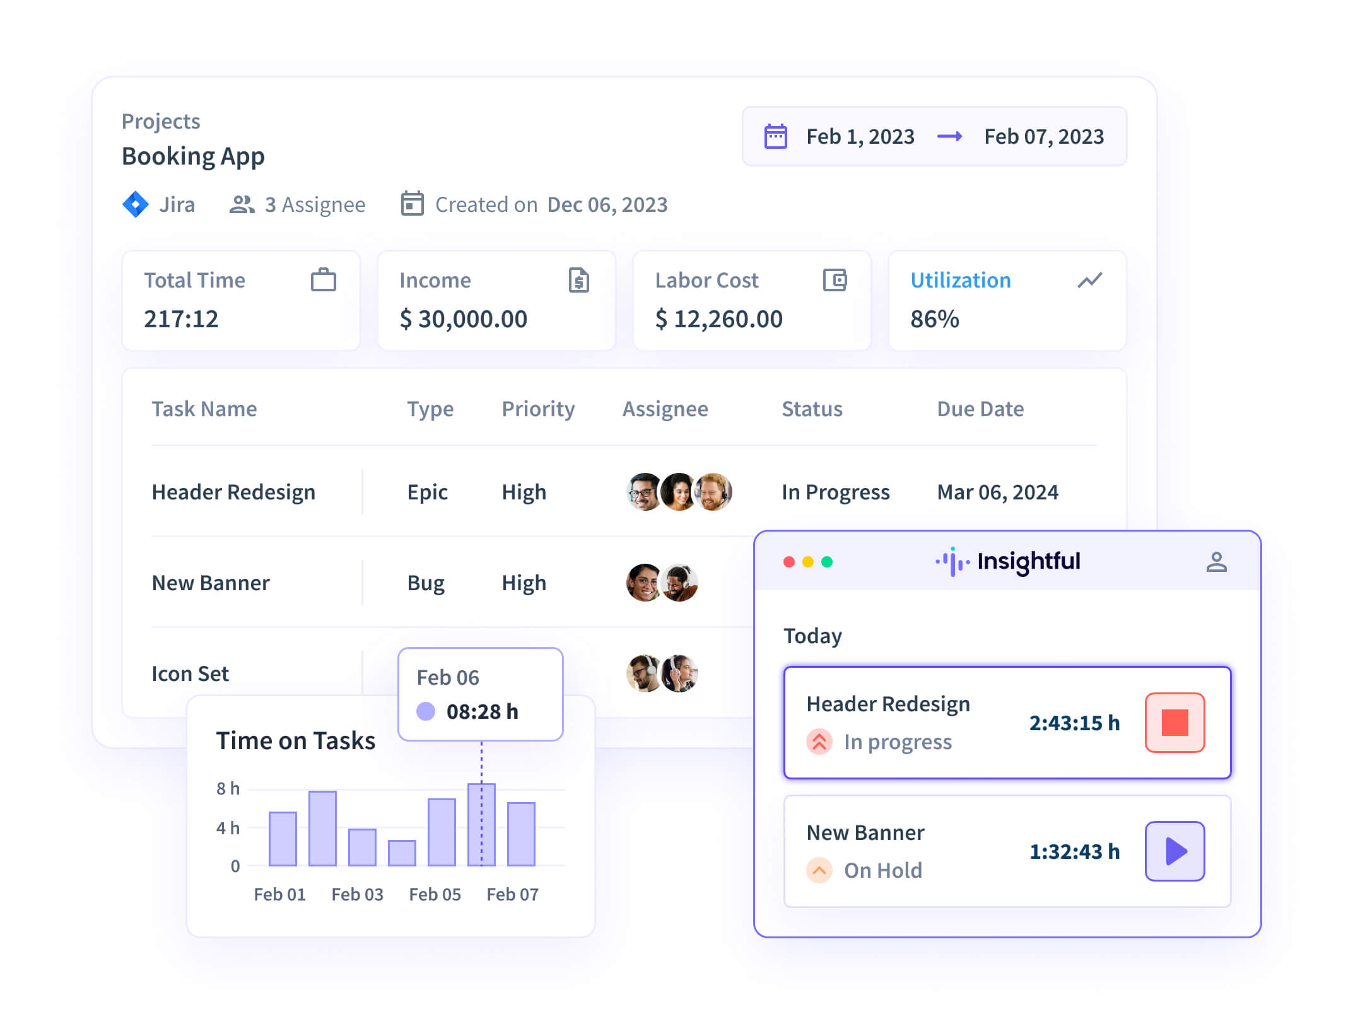Open the Header Redesign task row
The width and height of the screenshot is (1353, 1014).
tap(624, 492)
